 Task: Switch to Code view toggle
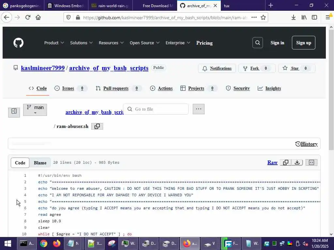(20, 163)
